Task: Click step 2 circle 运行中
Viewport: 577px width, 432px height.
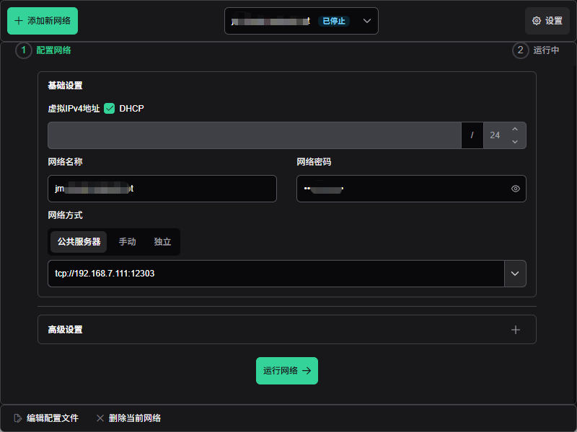Action: click(x=521, y=50)
